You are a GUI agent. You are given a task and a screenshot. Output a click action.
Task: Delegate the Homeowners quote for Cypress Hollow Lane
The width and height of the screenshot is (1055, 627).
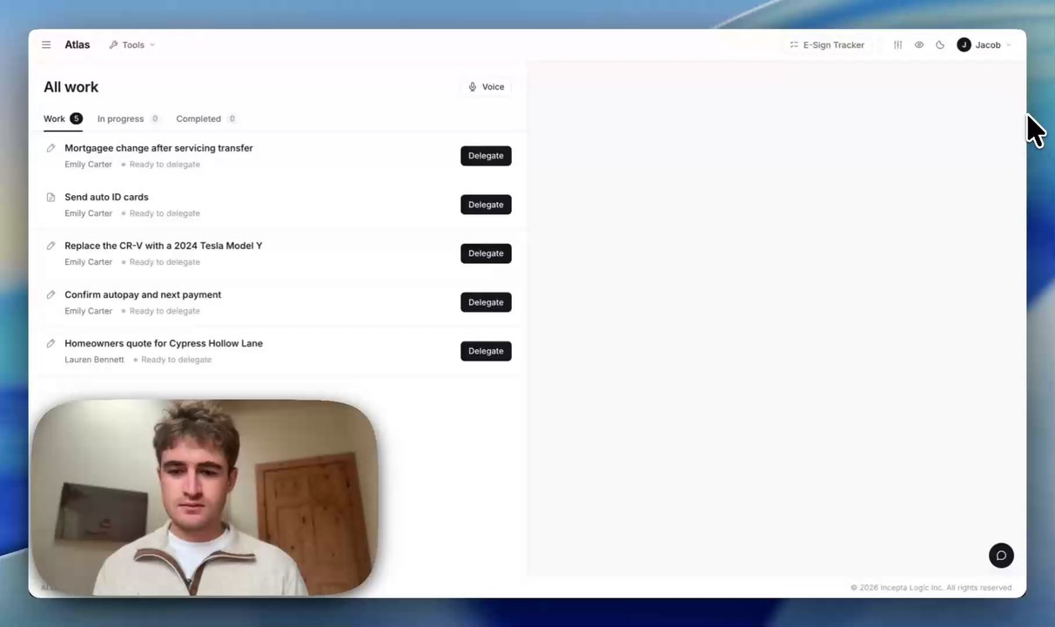486,351
